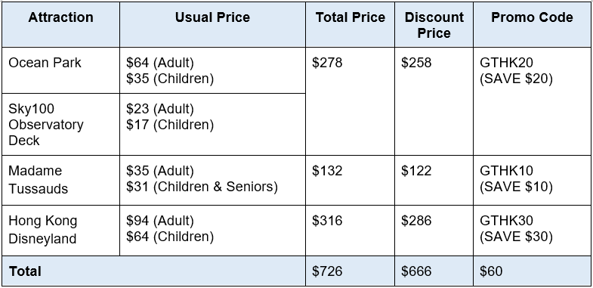
Task: Click the Promo Code column header
Action: [x=532, y=25]
